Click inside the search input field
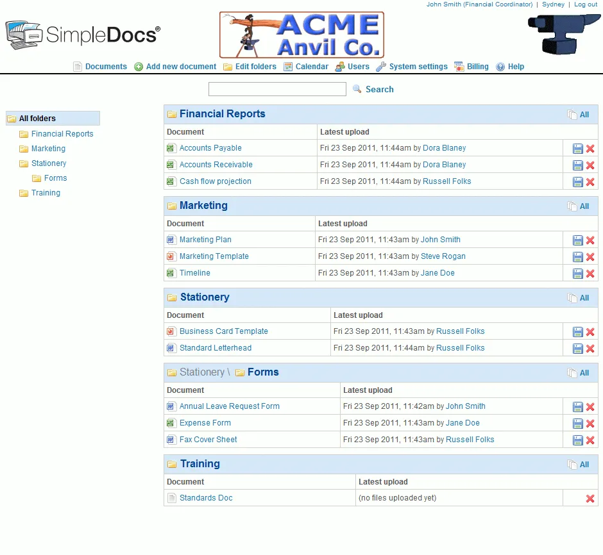The height and width of the screenshot is (555, 603). pos(277,89)
